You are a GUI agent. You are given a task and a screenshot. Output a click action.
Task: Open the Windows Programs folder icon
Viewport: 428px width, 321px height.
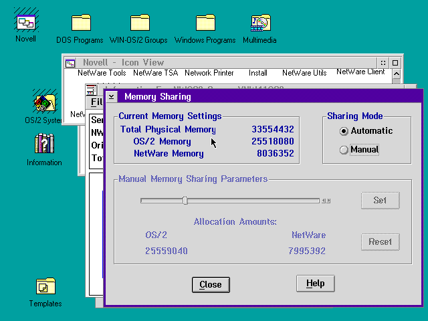click(x=205, y=22)
